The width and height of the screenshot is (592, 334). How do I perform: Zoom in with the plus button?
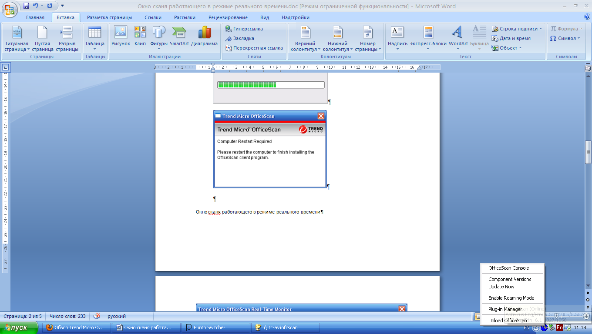tap(586, 316)
